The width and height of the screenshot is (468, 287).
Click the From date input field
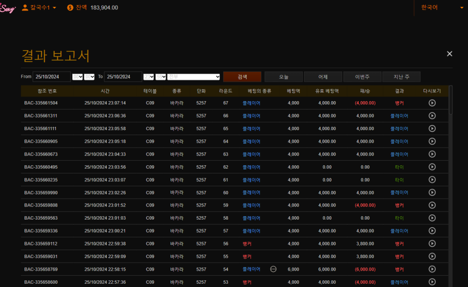coord(51,77)
